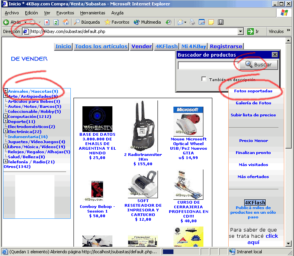Enable También en descripción checkbox
The width and height of the screenshot is (294, 256).
pyautogui.click(x=204, y=79)
